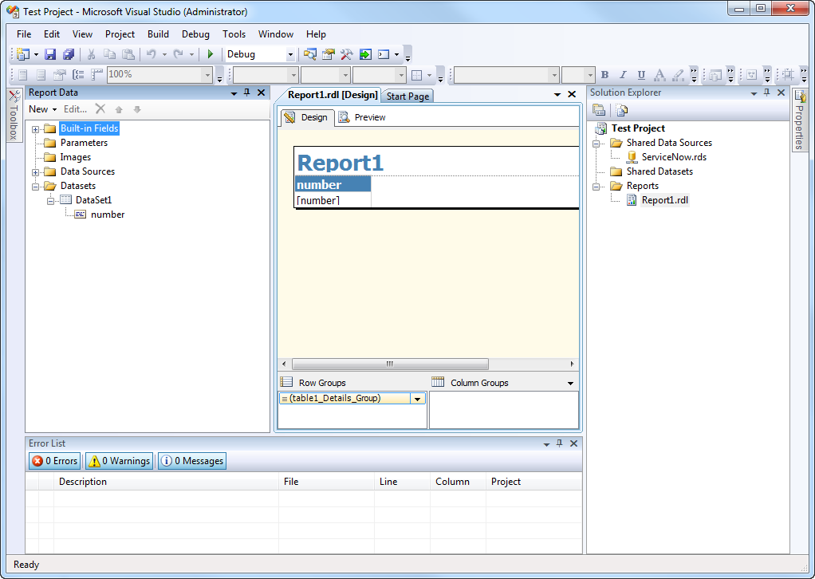Click Solution Explorer Properties icon

click(599, 110)
